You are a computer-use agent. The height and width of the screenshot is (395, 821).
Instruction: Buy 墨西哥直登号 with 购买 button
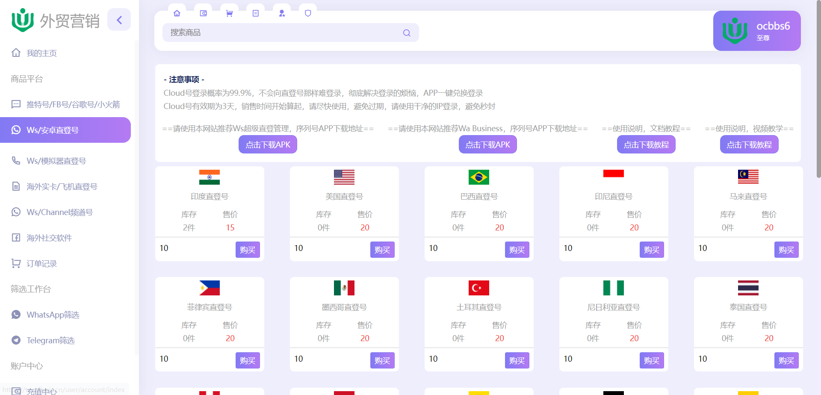point(382,360)
